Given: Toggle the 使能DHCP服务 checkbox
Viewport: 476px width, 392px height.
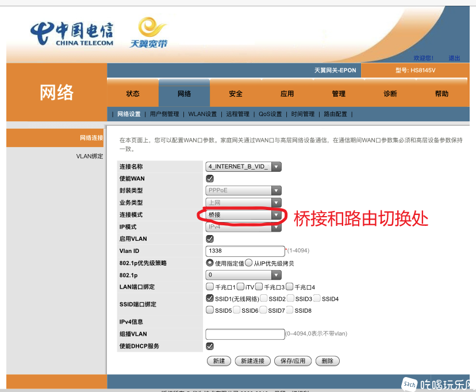Looking at the screenshot, I should click(210, 346).
